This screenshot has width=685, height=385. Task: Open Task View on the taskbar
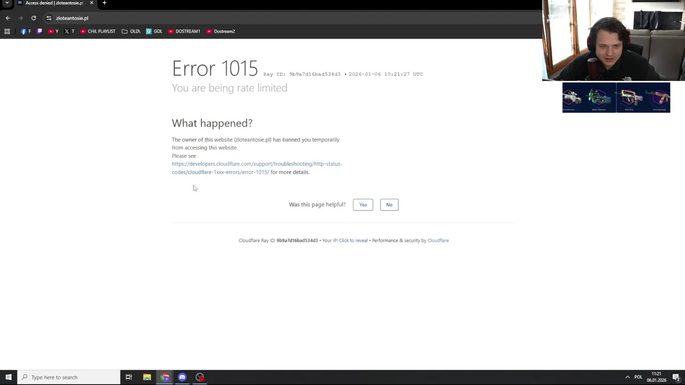[129, 378]
